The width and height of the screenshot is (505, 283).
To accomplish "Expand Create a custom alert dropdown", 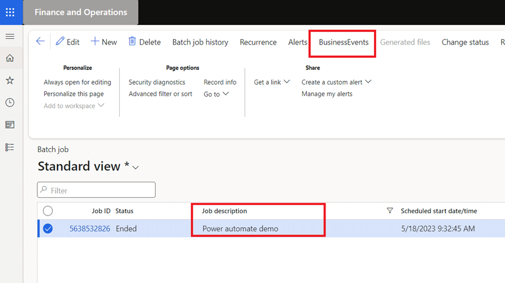I will (336, 82).
